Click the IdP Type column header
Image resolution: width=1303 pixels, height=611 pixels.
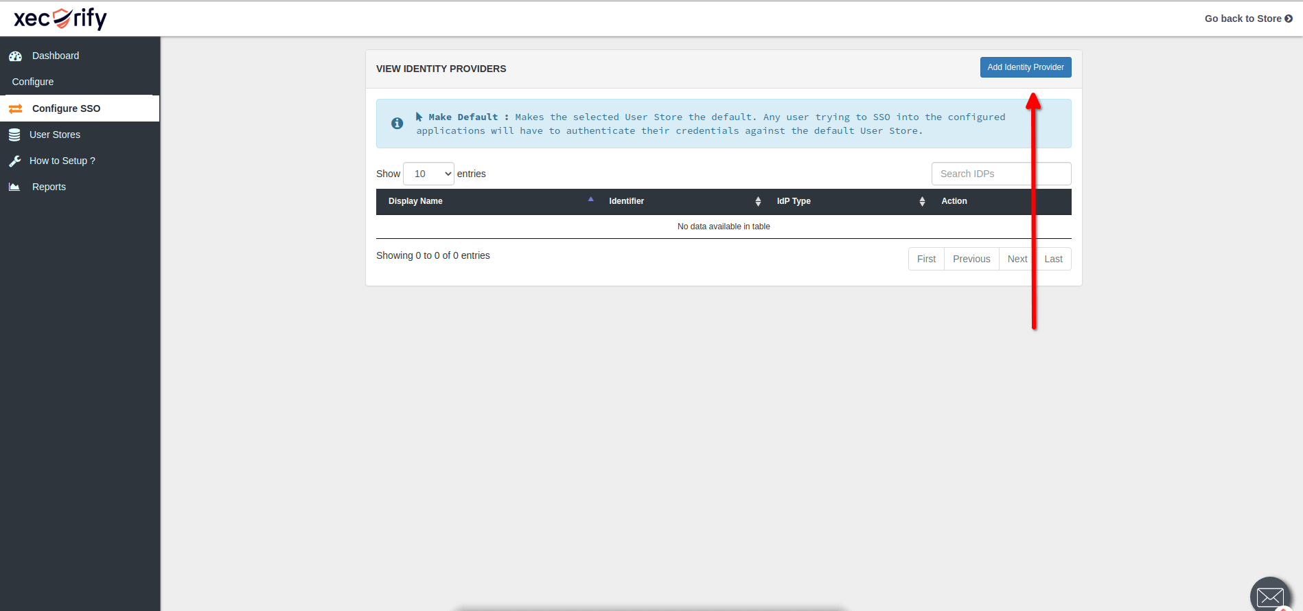[848, 201]
